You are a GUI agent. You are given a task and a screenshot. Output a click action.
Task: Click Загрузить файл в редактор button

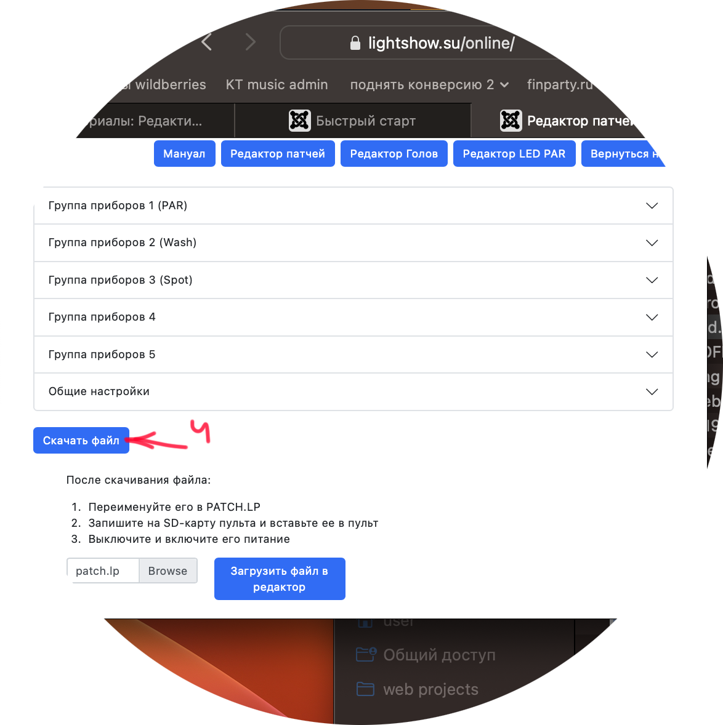click(280, 579)
